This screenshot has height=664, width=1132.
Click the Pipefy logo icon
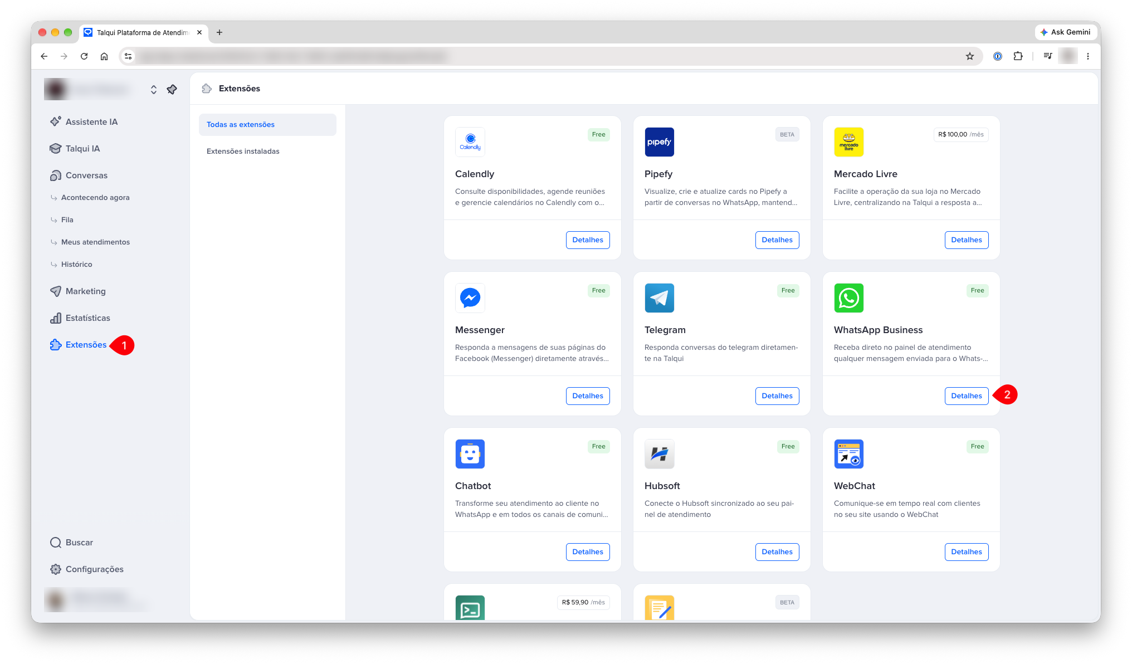[x=659, y=142]
